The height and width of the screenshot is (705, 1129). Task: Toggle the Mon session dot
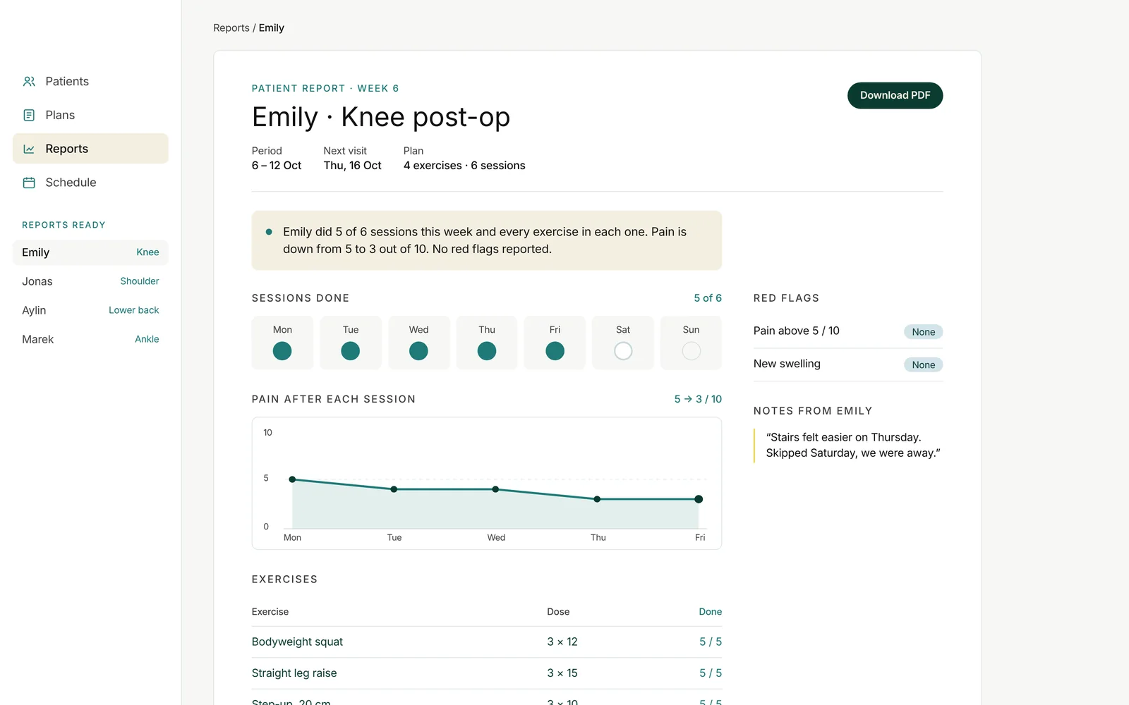pos(282,350)
